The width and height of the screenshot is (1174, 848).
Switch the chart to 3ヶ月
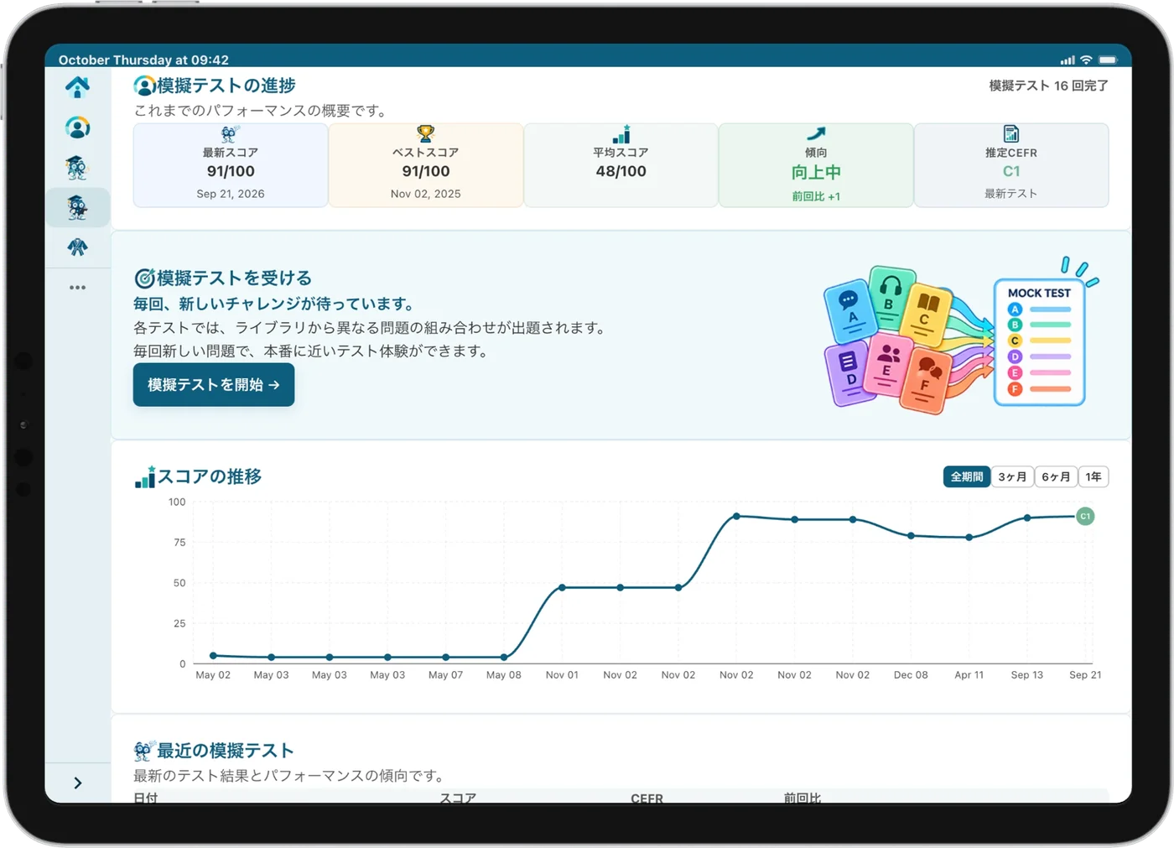pos(1012,476)
